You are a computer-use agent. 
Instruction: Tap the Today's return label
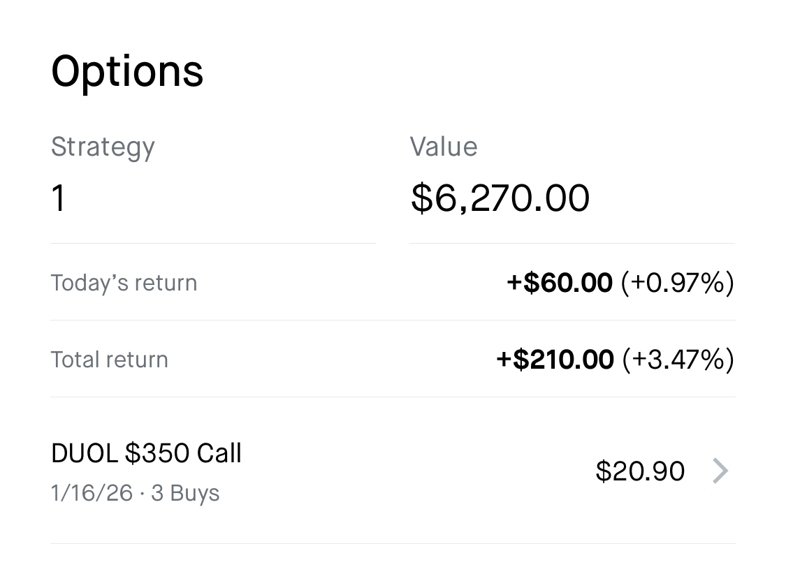(124, 283)
